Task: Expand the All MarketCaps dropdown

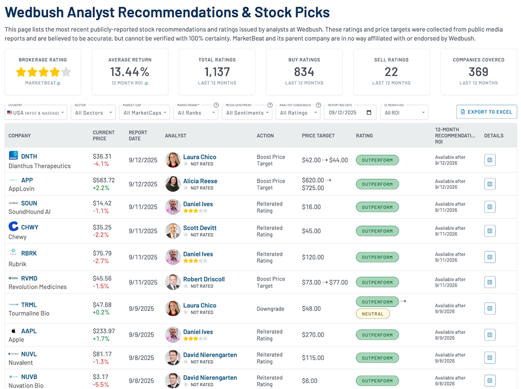Action: [144, 113]
